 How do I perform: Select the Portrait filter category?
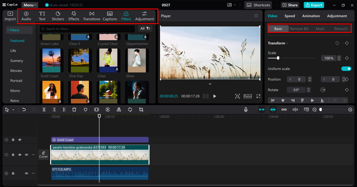[x=16, y=81]
